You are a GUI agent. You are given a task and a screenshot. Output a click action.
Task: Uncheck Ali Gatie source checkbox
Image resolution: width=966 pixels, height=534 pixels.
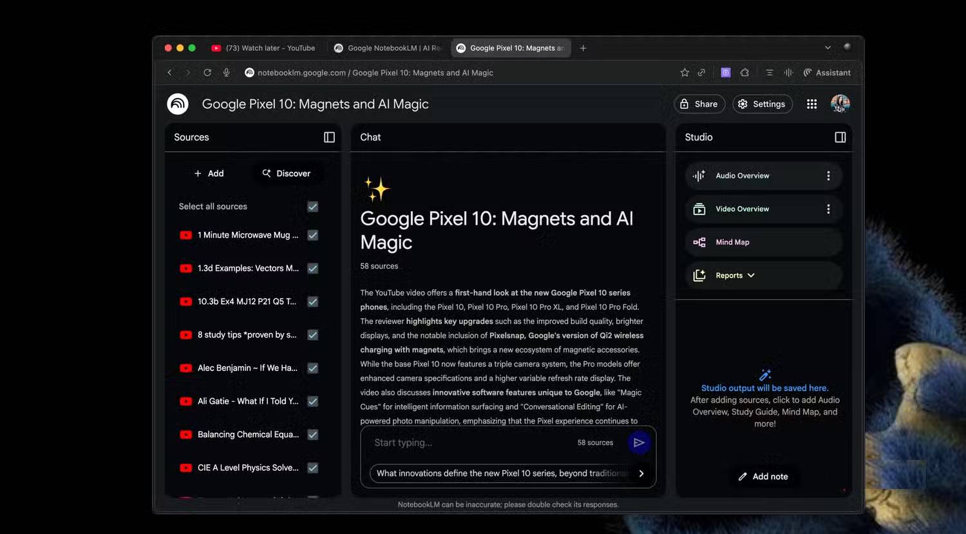(313, 401)
